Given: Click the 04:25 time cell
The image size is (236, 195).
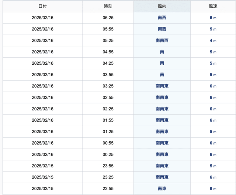Looking at the screenshot, I should tap(108, 63).
